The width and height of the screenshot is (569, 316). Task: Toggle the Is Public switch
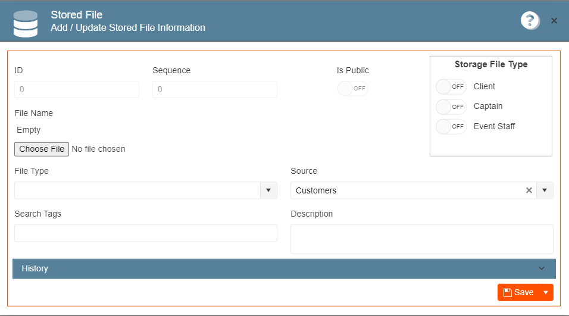tap(353, 89)
